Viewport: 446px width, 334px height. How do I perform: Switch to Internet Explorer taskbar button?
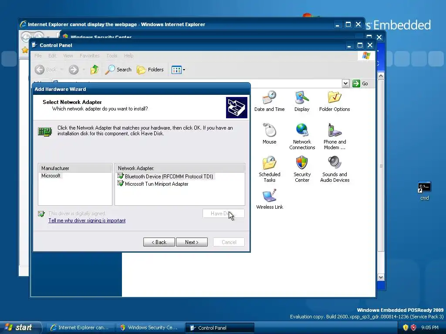click(80, 327)
